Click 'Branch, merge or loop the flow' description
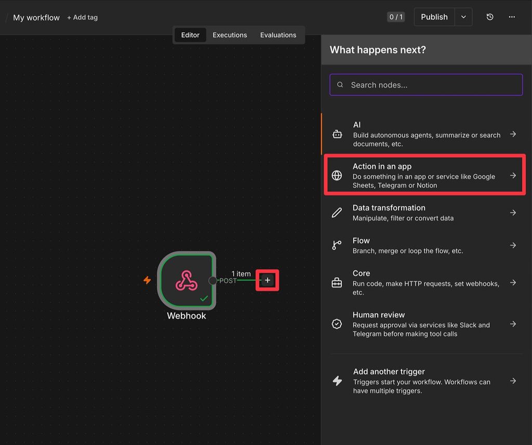532x445 pixels. pos(408,251)
